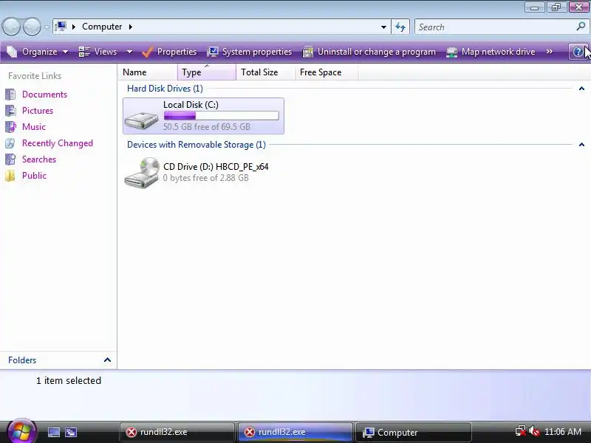Click the CD Drive (D:) HBCD_PE_x64 label
The image size is (591, 443).
pos(216,167)
